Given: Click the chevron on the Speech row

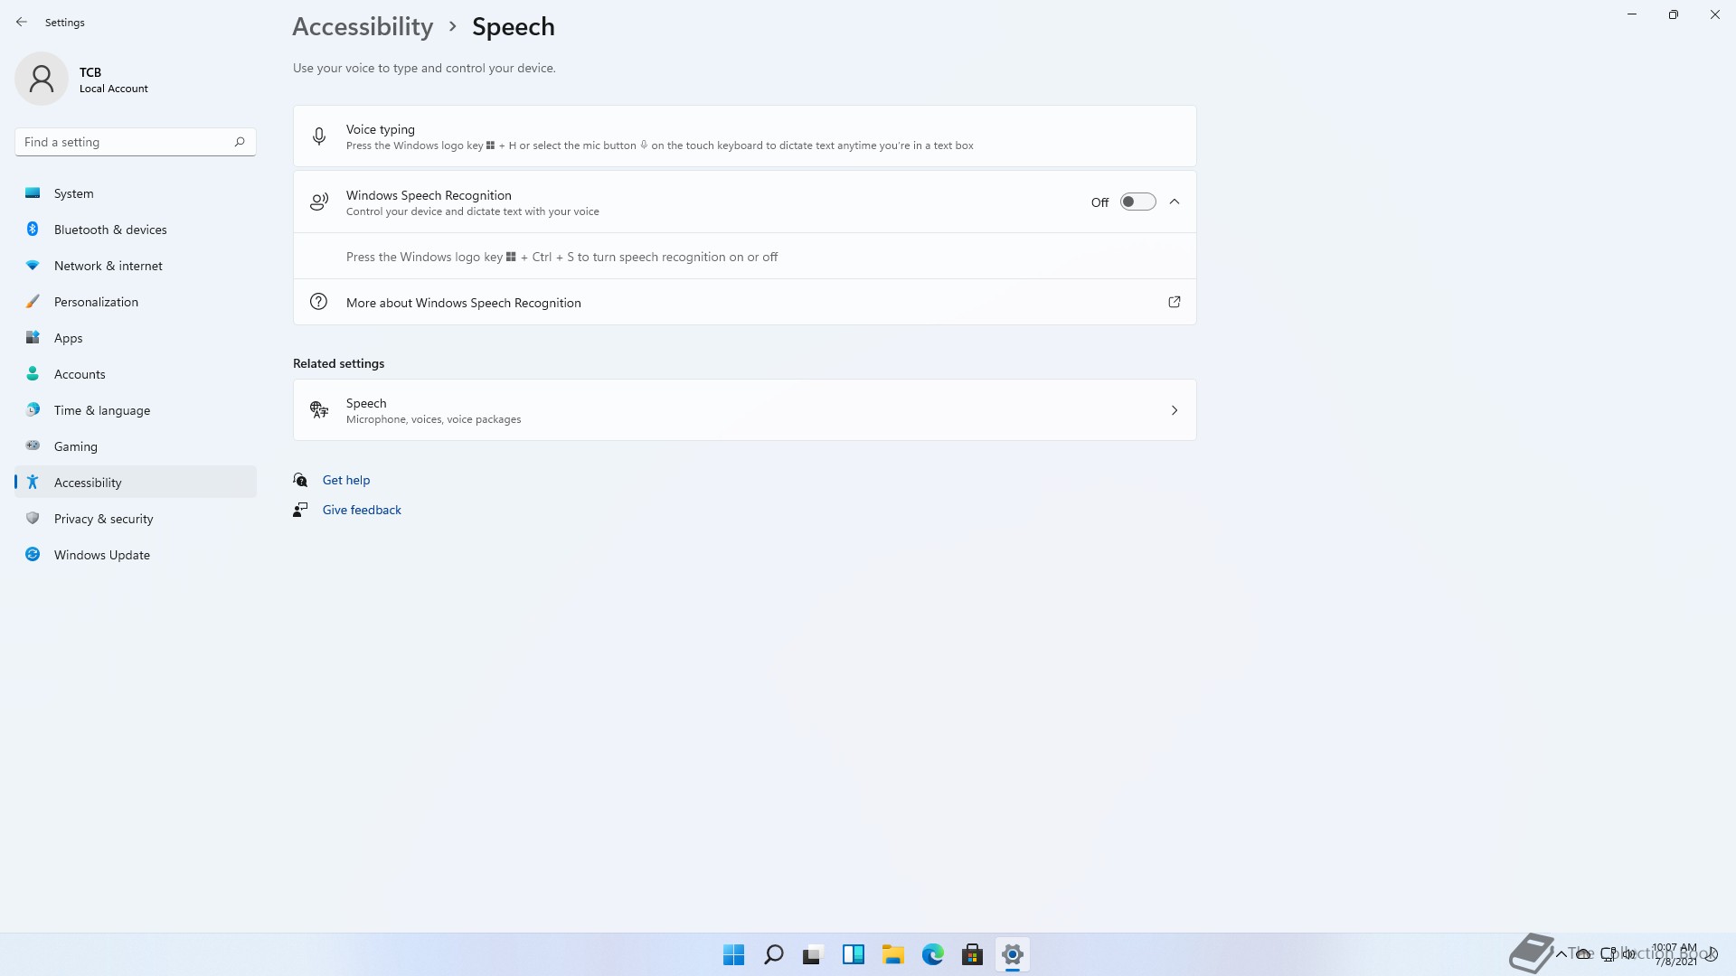Looking at the screenshot, I should [x=1175, y=410].
